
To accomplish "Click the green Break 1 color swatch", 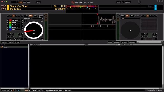I will pyautogui.click(x=10, y=25).
